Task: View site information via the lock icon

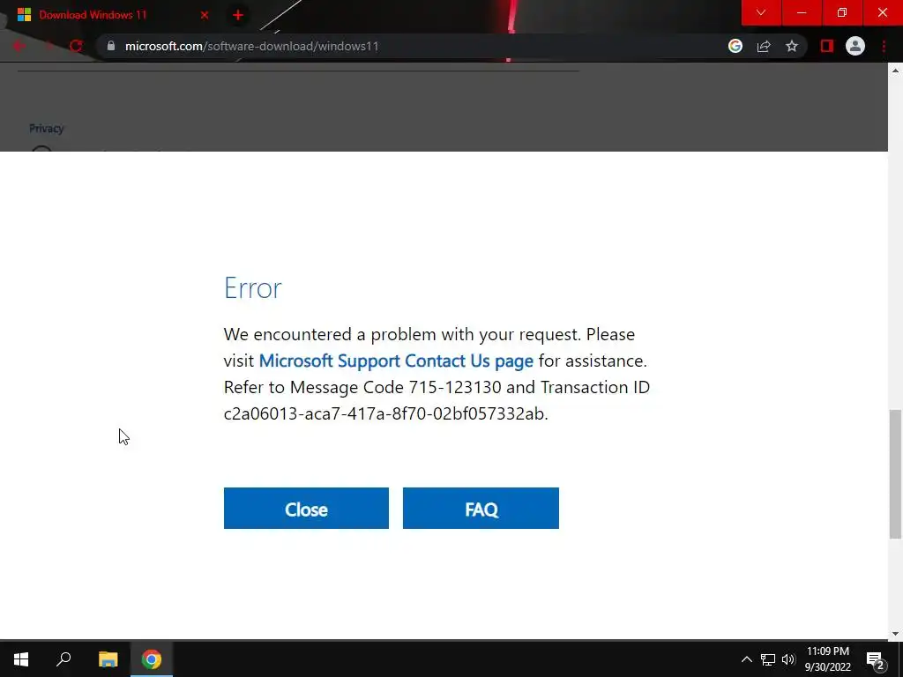Action: coord(111,46)
